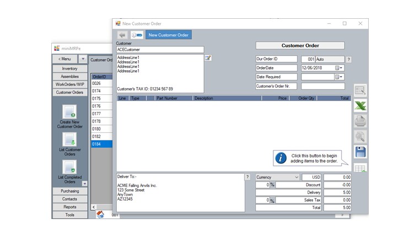Click the home icon at the bottom

pyautogui.click(x=101, y=215)
